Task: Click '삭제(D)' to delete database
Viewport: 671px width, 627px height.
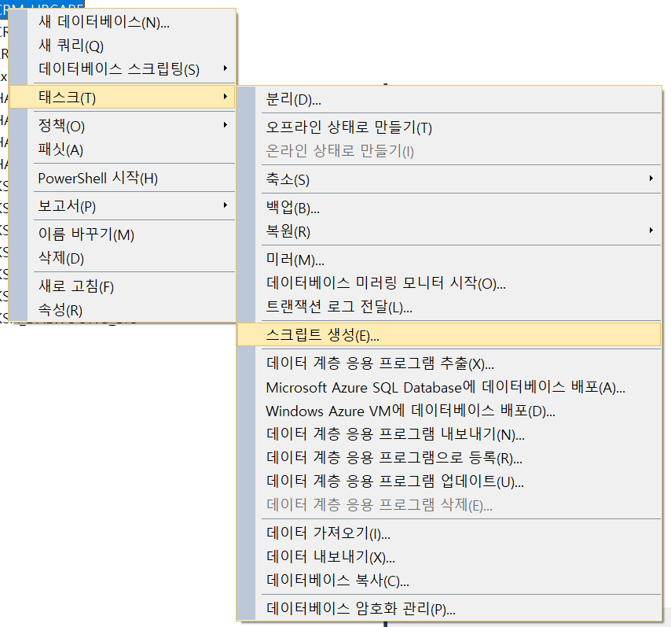Action: (60, 258)
